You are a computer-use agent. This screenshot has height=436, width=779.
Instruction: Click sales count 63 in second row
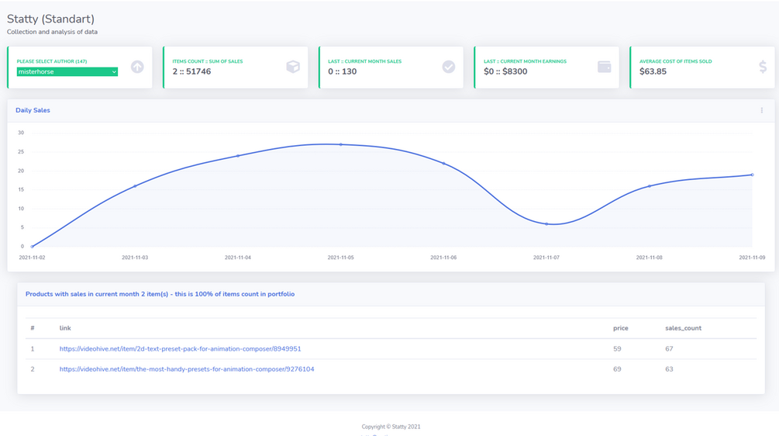(x=669, y=369)
